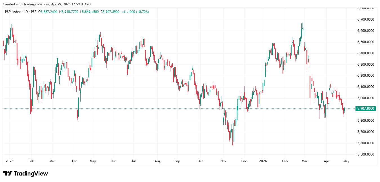The width and height of the screenshot is (380, 182).
Task: Click the Jul month label on the time axis
Action: (134, 161)
